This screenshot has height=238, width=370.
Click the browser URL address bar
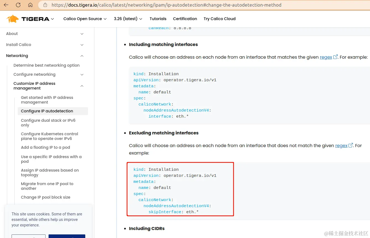tap(204, 5)
